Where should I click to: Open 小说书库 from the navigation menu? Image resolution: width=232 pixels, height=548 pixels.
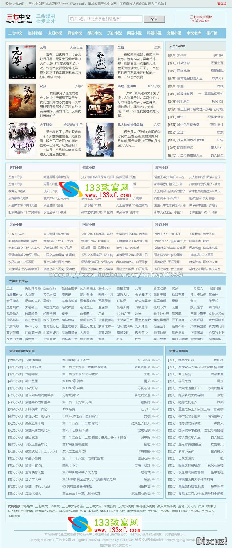pos(193,33)
